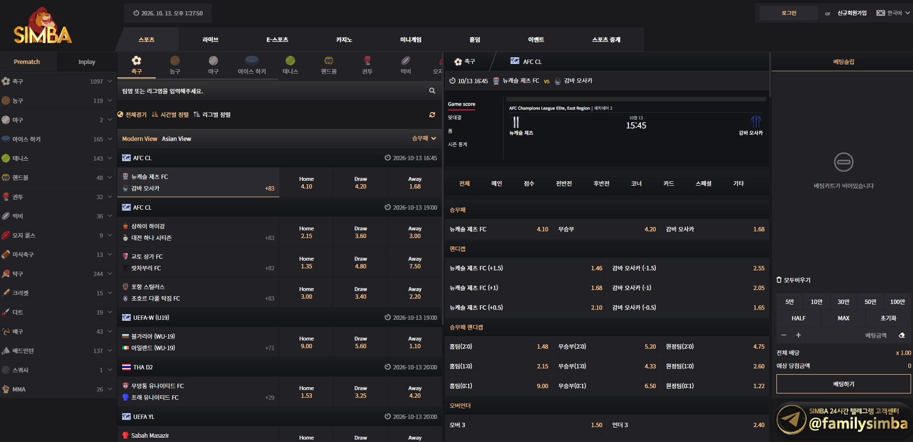
Task: Click the MAX bet button
Action: click(843, 318)
